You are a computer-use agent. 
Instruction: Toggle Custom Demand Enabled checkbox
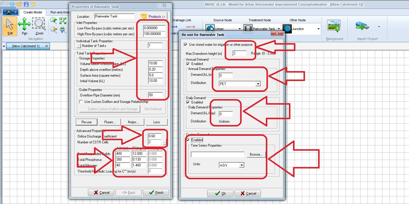coord(188,140)
